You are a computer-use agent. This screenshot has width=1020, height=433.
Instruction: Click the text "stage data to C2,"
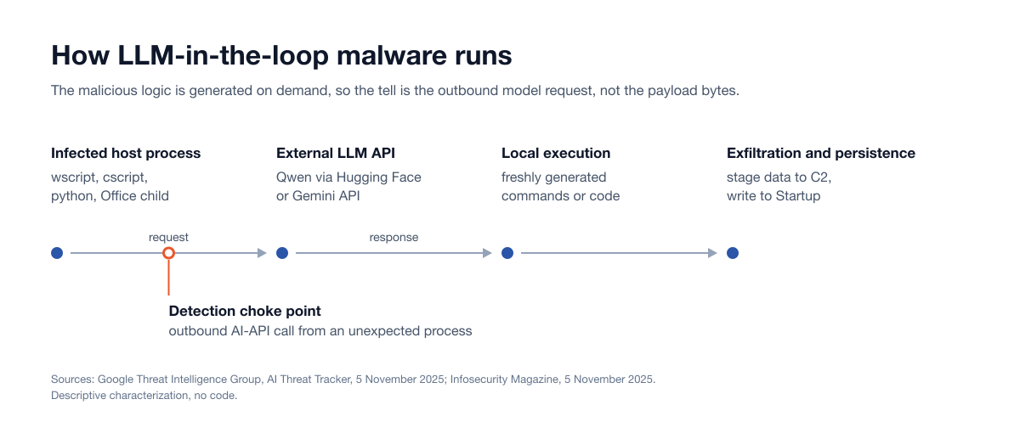pos(779,177)
